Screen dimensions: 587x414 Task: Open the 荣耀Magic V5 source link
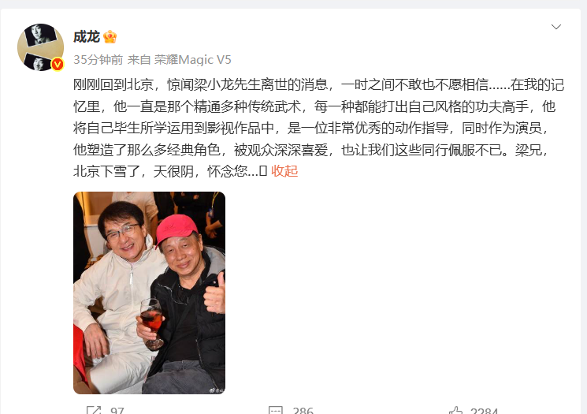click(x=193, y=60)
